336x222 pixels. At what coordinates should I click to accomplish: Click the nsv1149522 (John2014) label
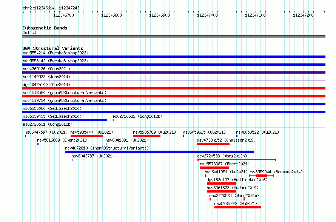click(x=46, y=77)
